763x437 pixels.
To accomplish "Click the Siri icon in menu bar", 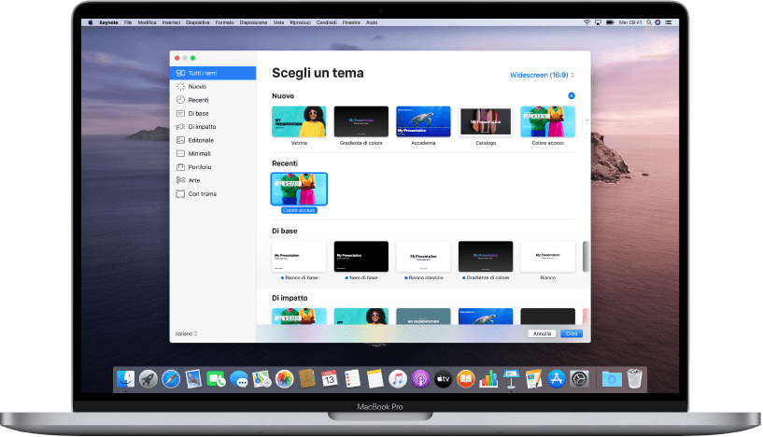I will tap(657, 22).
